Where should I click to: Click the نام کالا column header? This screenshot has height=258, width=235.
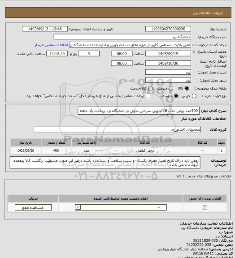click(145, 143)
